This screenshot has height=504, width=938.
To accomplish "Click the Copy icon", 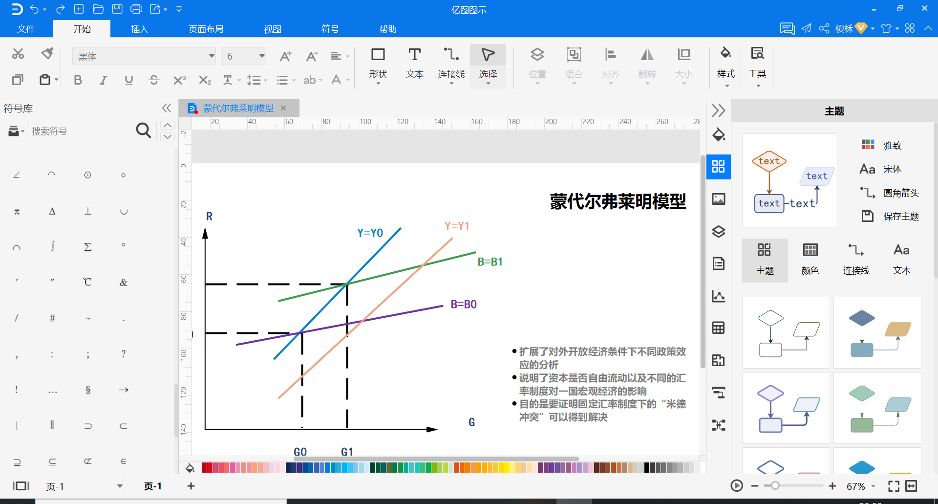I will 18,80.
